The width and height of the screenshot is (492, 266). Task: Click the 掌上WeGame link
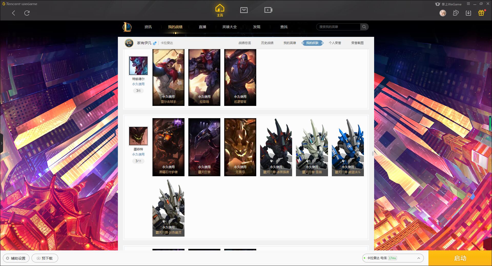pyautogui.click(x=448, y=4)
